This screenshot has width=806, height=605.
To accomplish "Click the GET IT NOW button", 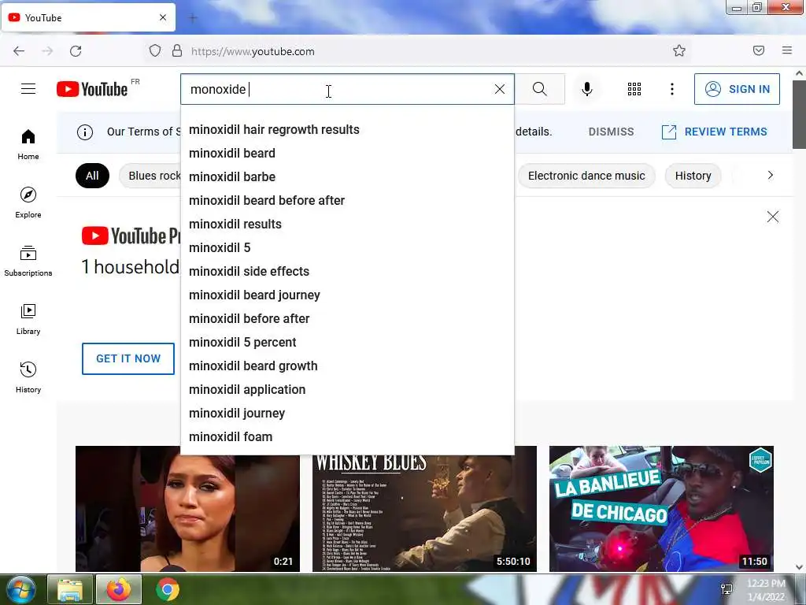I will (128, 358).
